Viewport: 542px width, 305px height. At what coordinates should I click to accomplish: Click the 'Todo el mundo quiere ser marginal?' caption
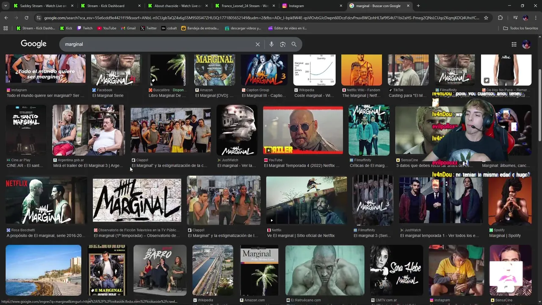tap(45, 96)
